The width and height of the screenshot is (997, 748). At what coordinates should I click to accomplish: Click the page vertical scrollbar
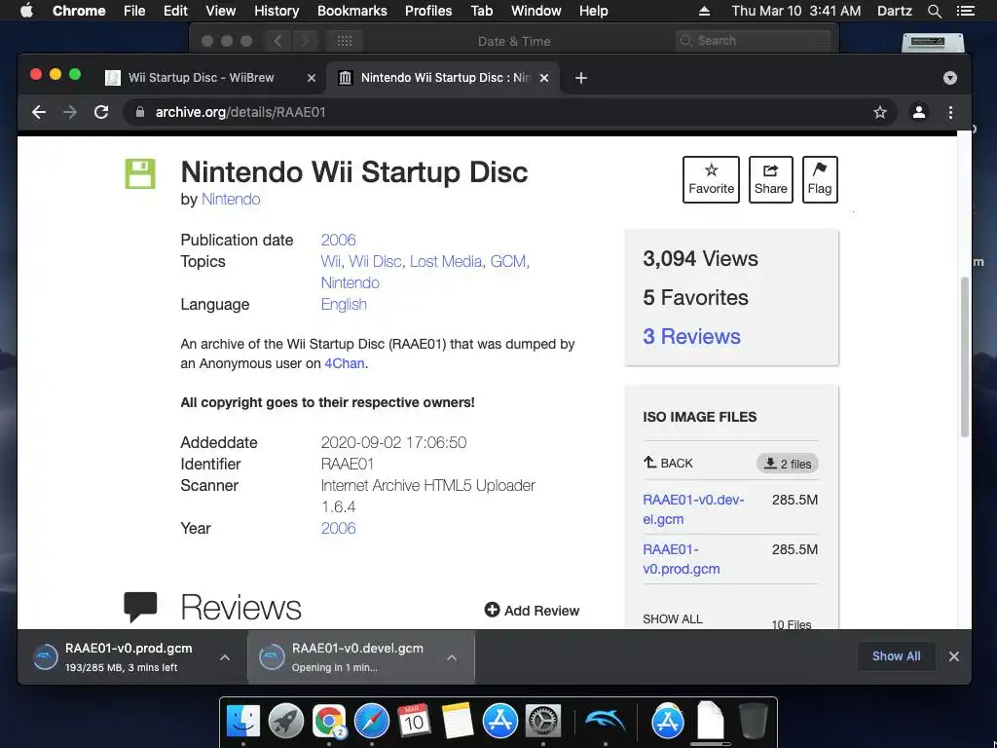click(964, 356)
